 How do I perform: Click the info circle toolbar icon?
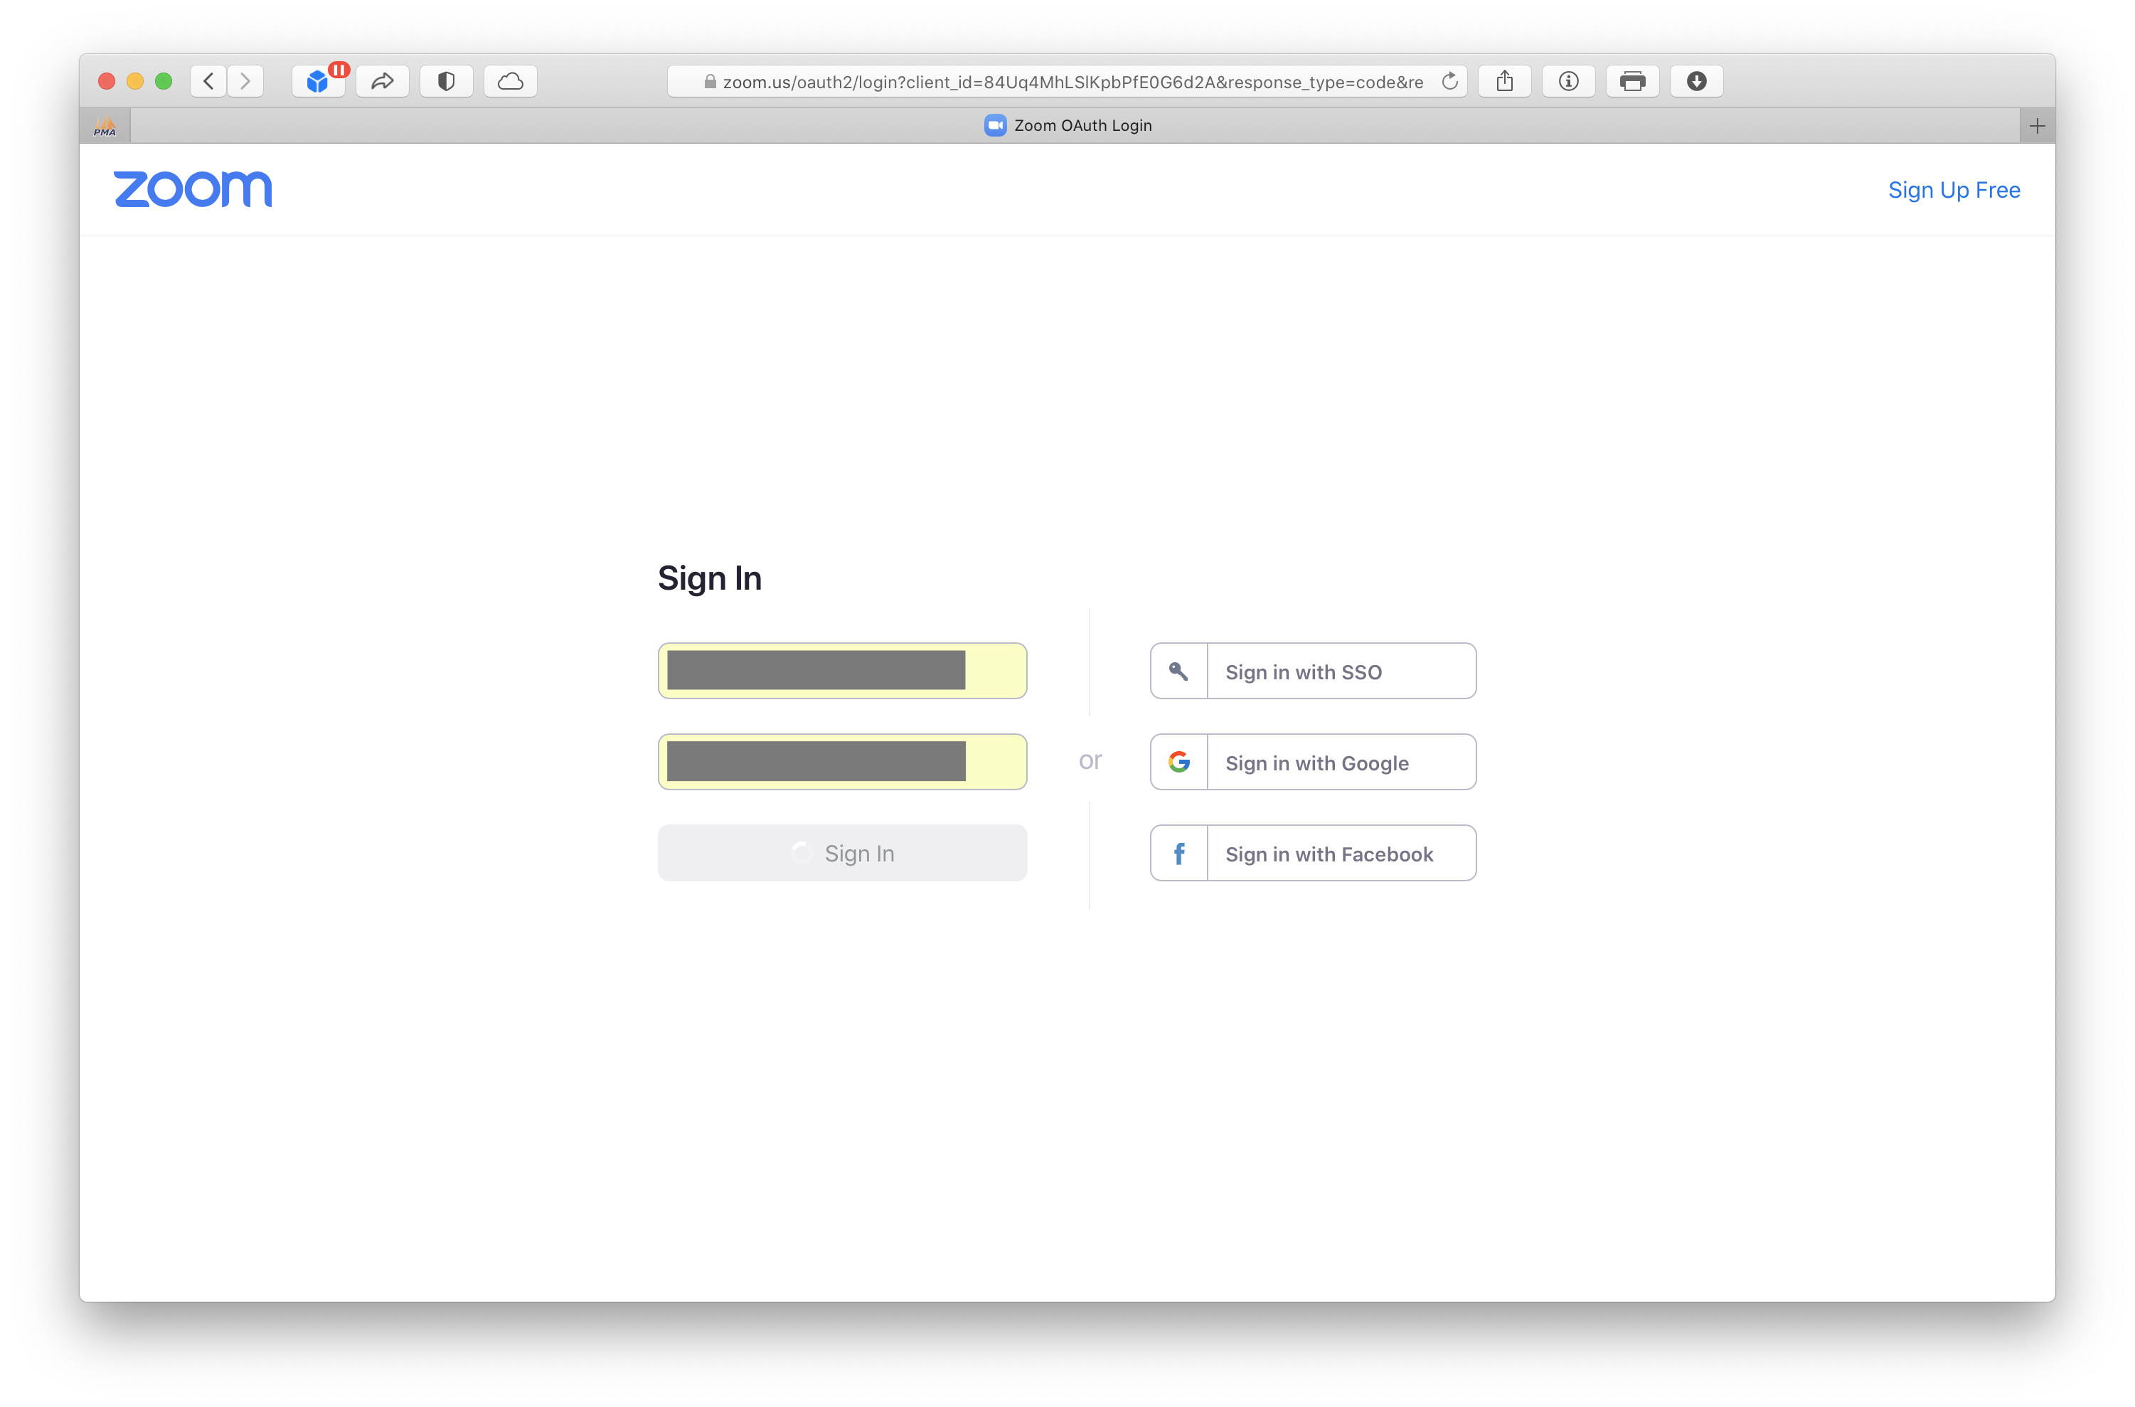1568,81
